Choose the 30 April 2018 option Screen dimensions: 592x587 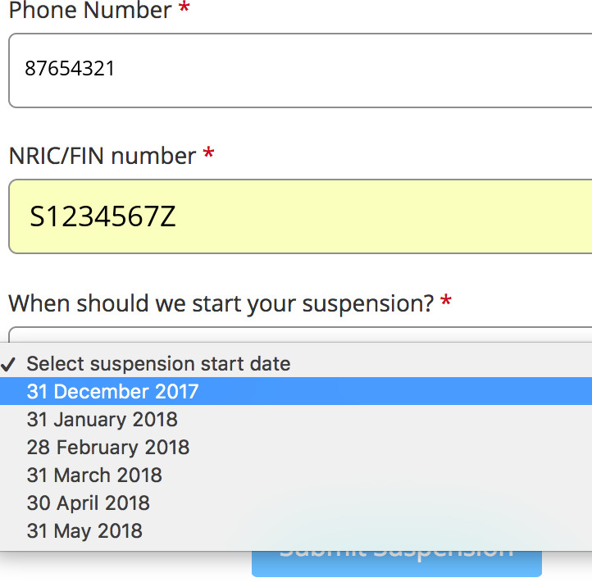(x=88, y=503)
